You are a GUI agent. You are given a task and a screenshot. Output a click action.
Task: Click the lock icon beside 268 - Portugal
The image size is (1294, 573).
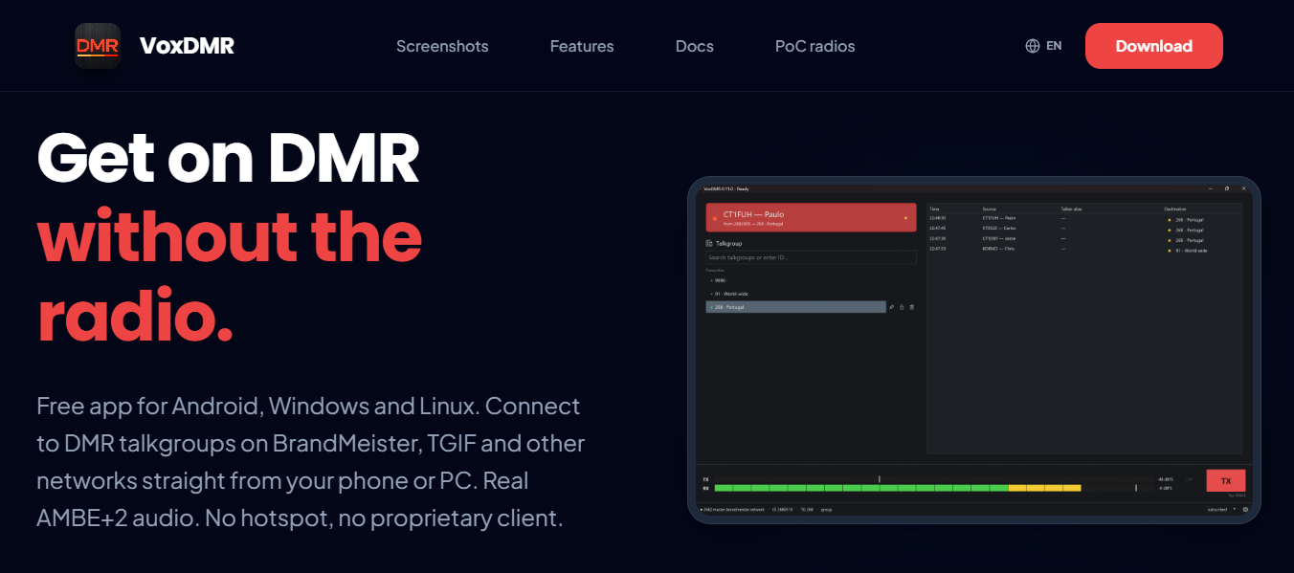pyautogui.click(x=902, y=307)
